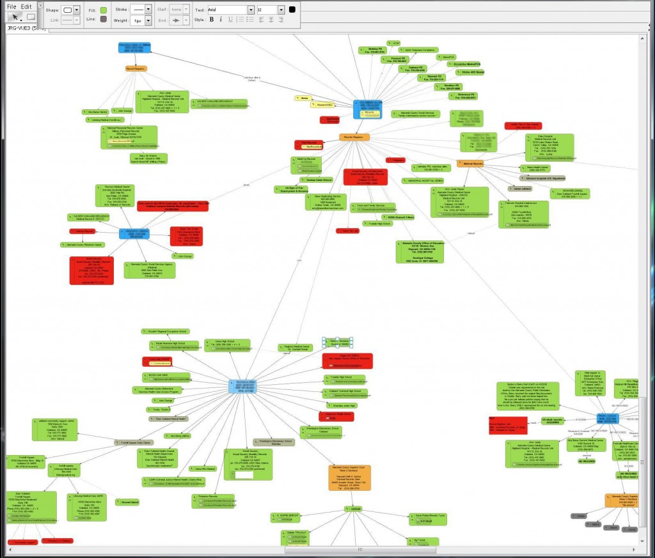Select the Regional Occupation School node
655x558 pixels.
[166, 331]
